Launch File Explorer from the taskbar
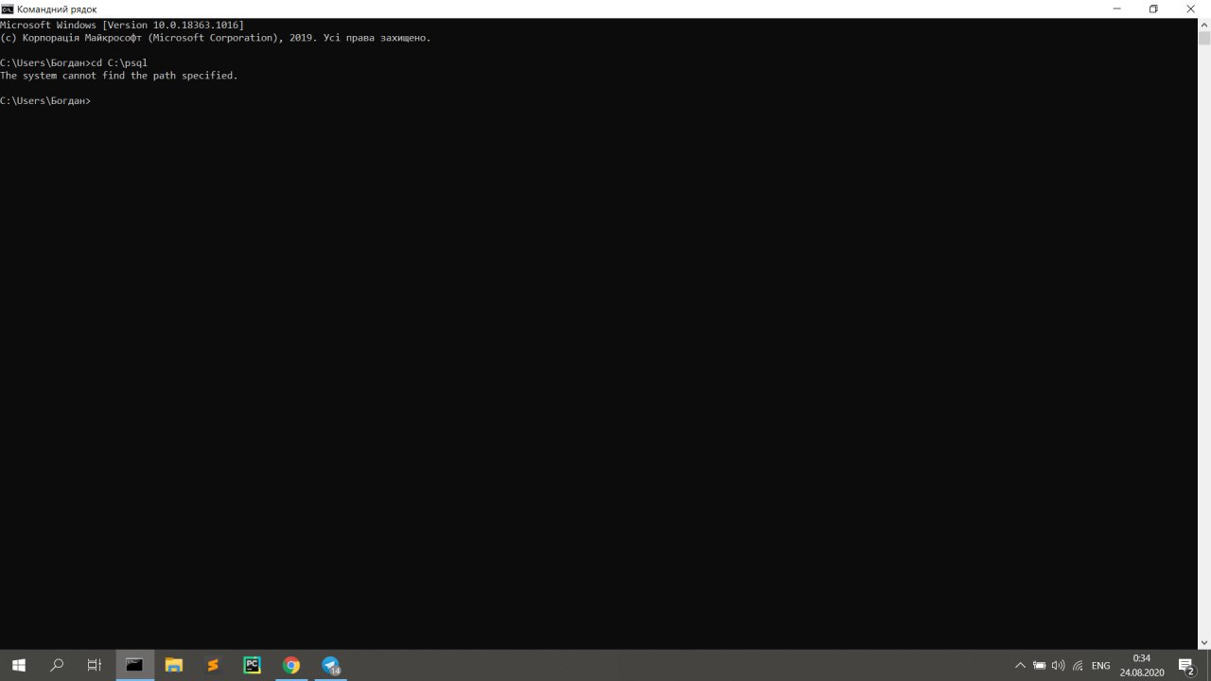The image size is (1211, 681). 173,665
